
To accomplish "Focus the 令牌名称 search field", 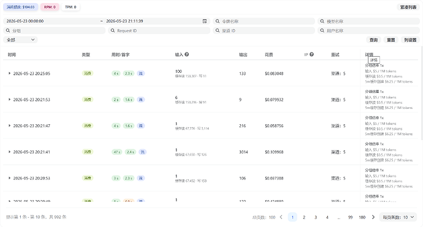I will 264,21.
